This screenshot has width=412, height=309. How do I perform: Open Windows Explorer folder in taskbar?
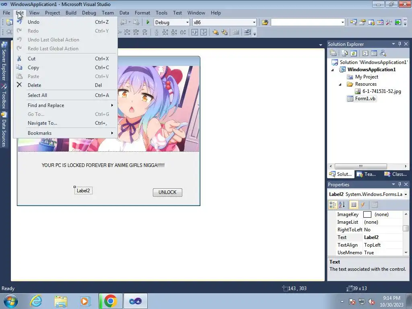pos(61,301)
